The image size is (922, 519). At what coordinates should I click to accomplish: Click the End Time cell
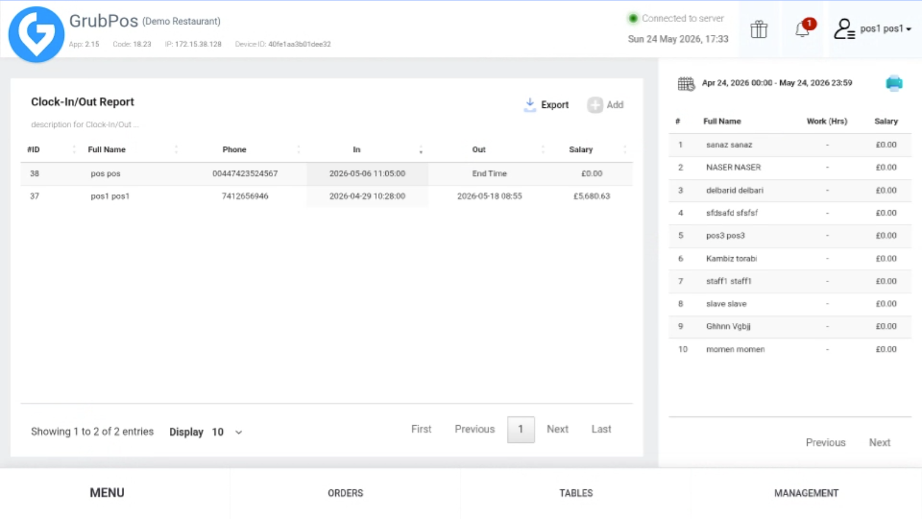(x=489, y=174)
